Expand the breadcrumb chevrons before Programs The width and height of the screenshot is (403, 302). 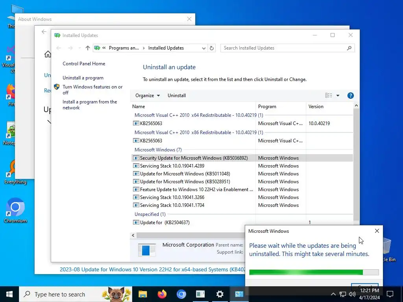coord(104,48)
